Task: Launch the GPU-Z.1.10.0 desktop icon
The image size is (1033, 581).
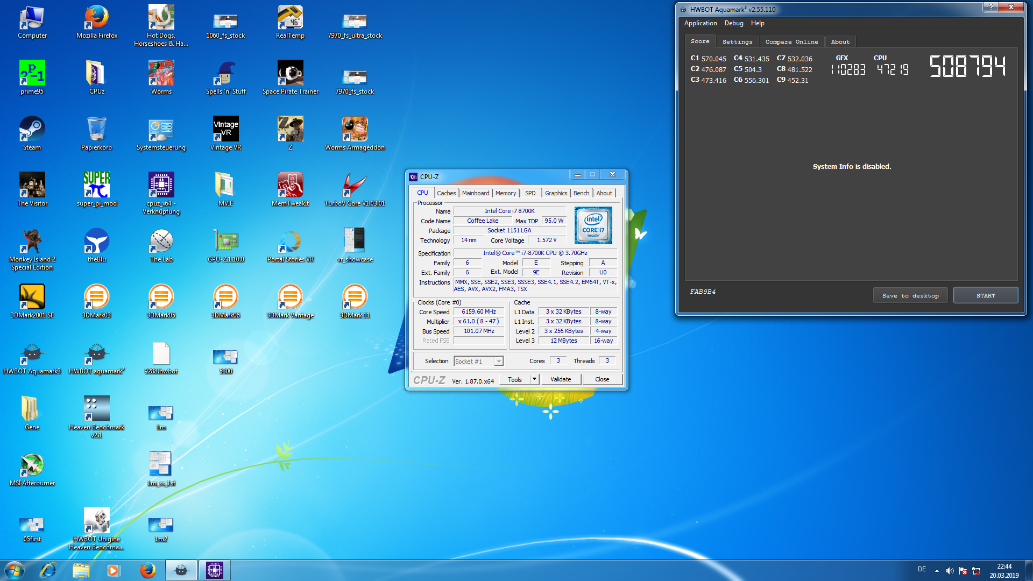Action: pos(226,245)
